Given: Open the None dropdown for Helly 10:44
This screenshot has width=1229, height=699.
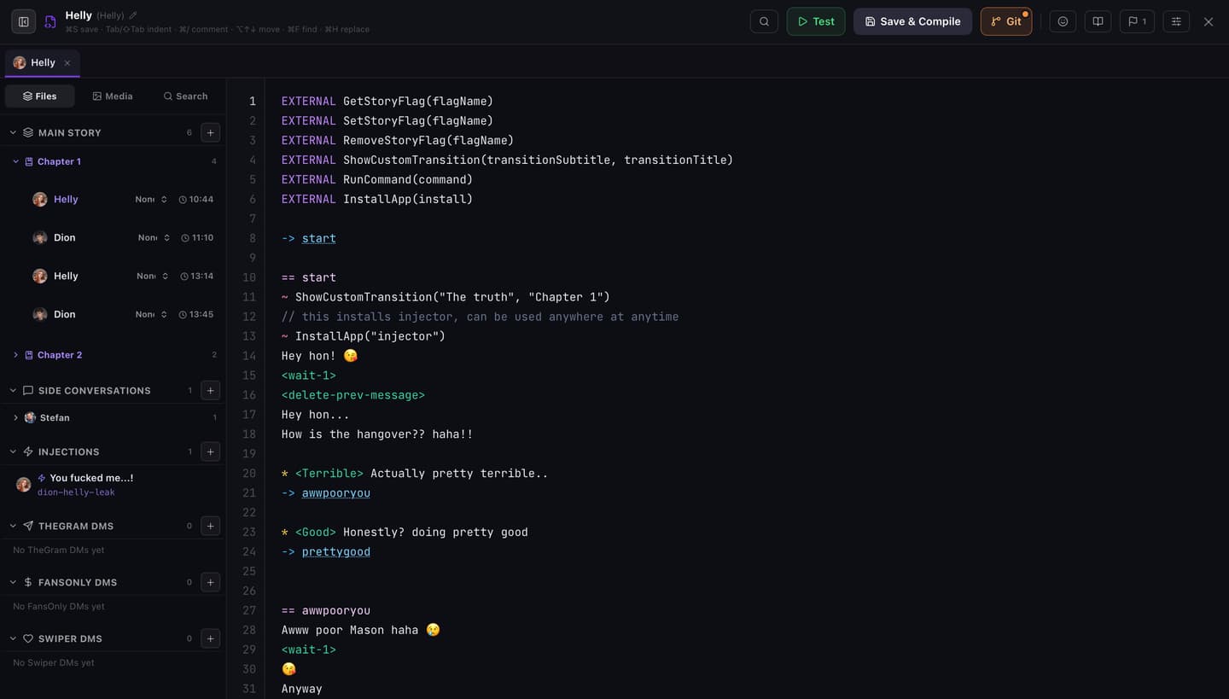Looking at the screenshot, I should click(x=151, y=199).
